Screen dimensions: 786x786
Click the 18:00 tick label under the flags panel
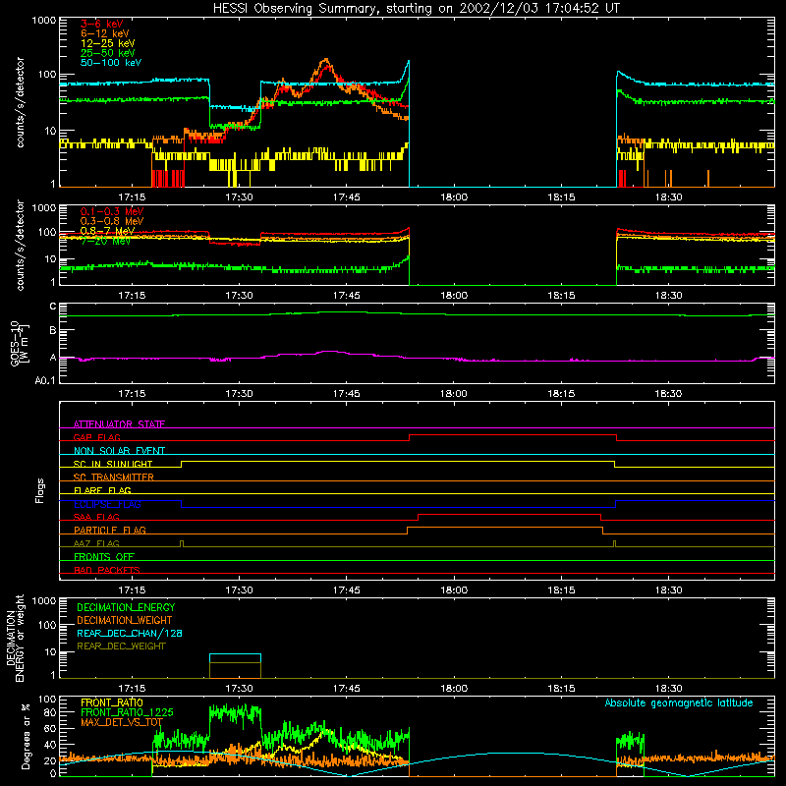click(454, 590)
